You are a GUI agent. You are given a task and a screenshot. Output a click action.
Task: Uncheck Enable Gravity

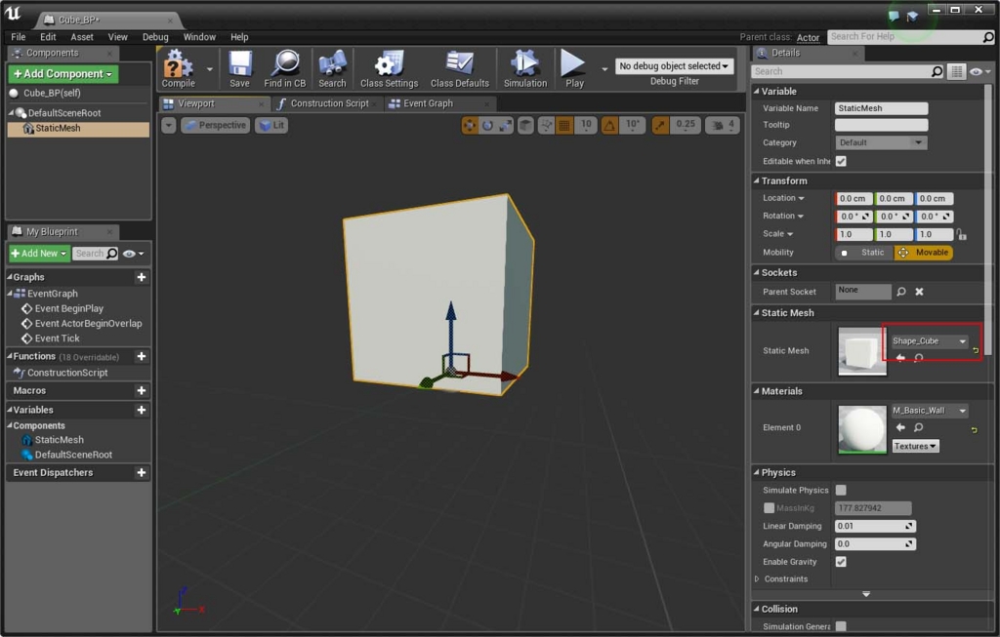[841, 561]
